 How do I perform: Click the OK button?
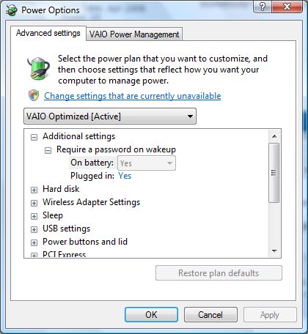click(151, 315)
